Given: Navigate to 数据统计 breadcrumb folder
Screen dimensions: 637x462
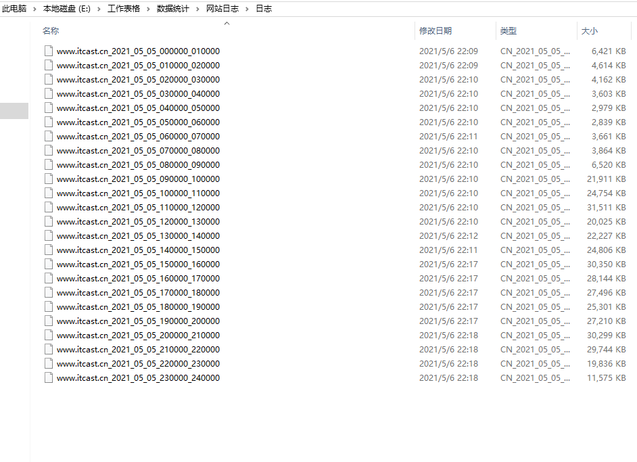Looking at the screenshot, I should click(x=173, y=9).
